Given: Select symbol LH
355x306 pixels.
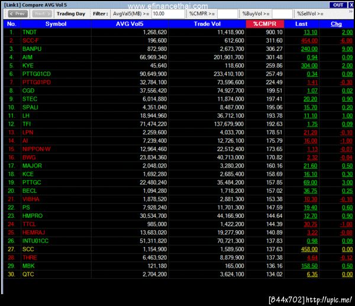Looking at the screenshot, I should [26, 116].
